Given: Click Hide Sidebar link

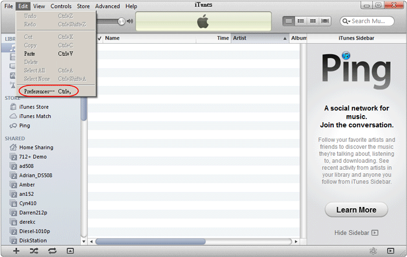Looking at the screenshot, I should click(351, 233).
